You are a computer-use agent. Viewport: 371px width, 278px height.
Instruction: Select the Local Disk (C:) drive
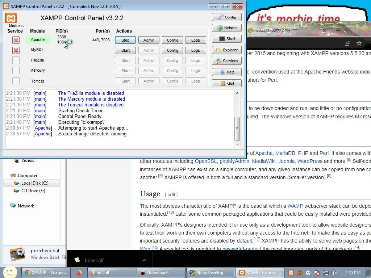click(32, 183)
